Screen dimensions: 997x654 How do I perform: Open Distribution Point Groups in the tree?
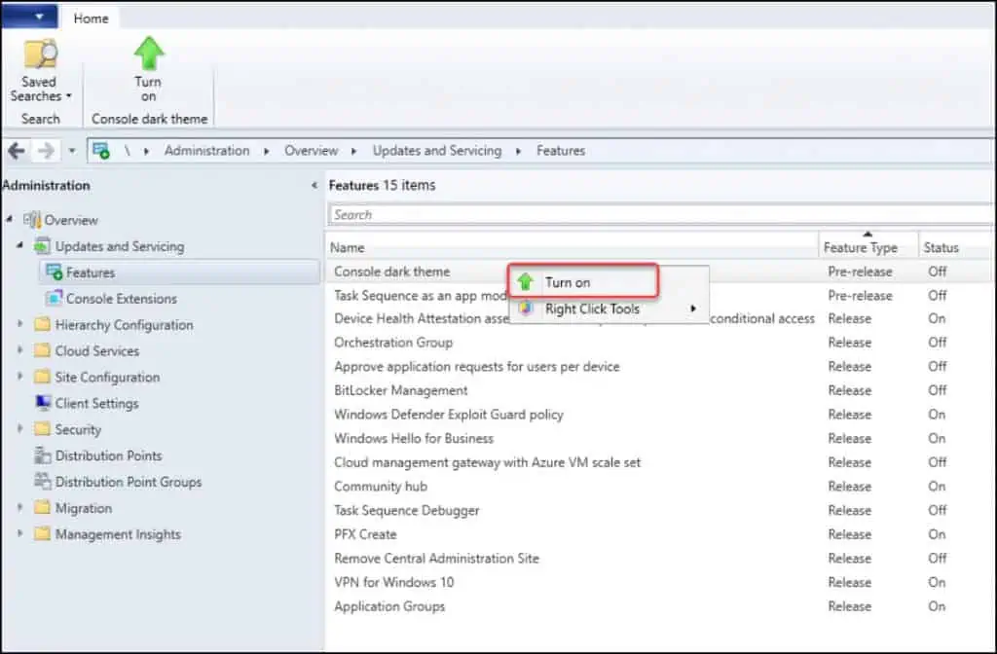129,482
